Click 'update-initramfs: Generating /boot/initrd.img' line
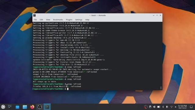 [x=69, y=60]
